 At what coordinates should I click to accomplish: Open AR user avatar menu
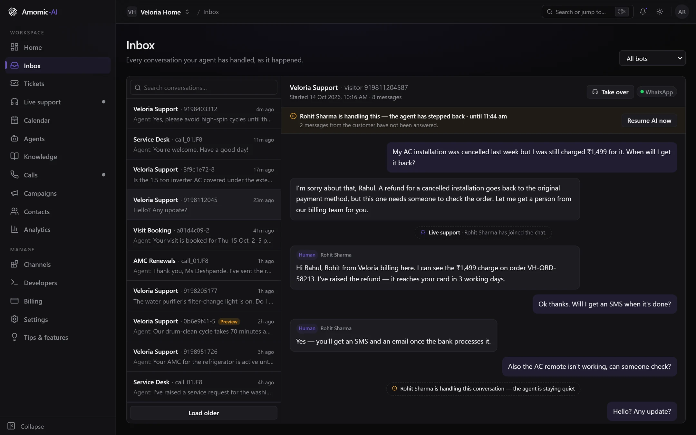tap(681, 12)
